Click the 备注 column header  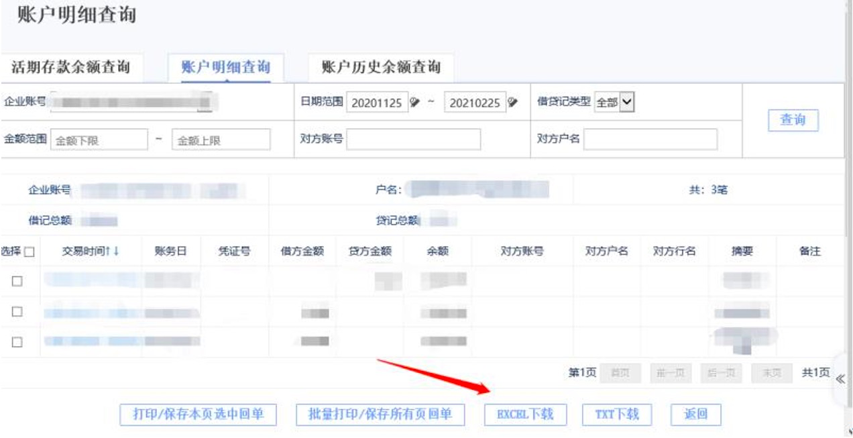coord(810,252)
